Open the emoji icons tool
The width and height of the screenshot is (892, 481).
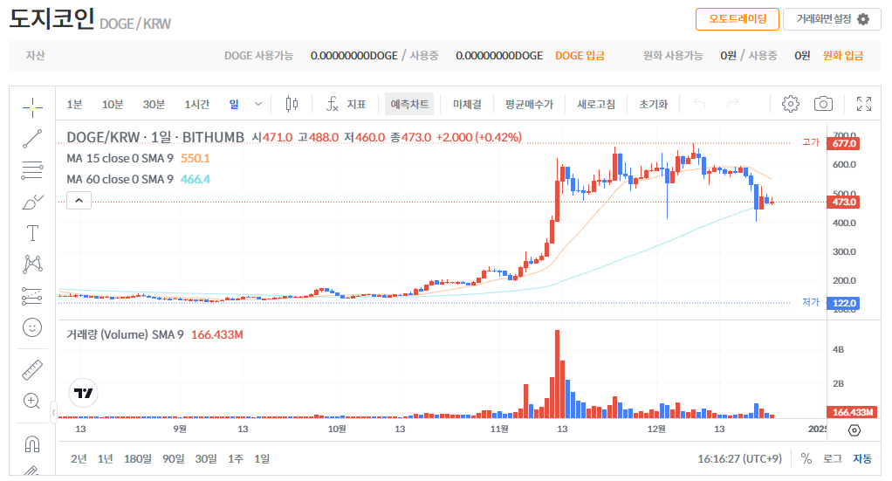click(x=32, y=327)
